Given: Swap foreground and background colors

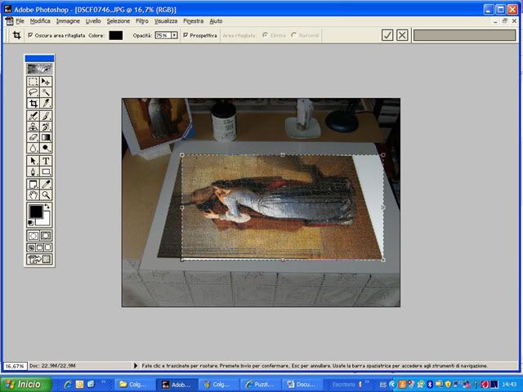Looking at the screenshot, I should pos(47,207).
